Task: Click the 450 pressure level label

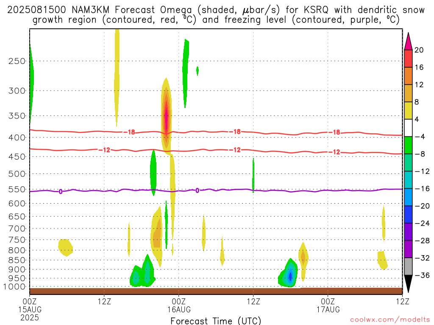Action: pyautogui.click(x=17, y=157)
